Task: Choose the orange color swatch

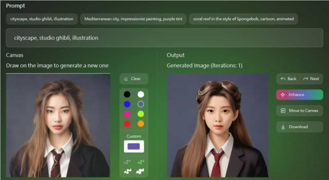Action: pyautogui.click(x=141, y=124)
